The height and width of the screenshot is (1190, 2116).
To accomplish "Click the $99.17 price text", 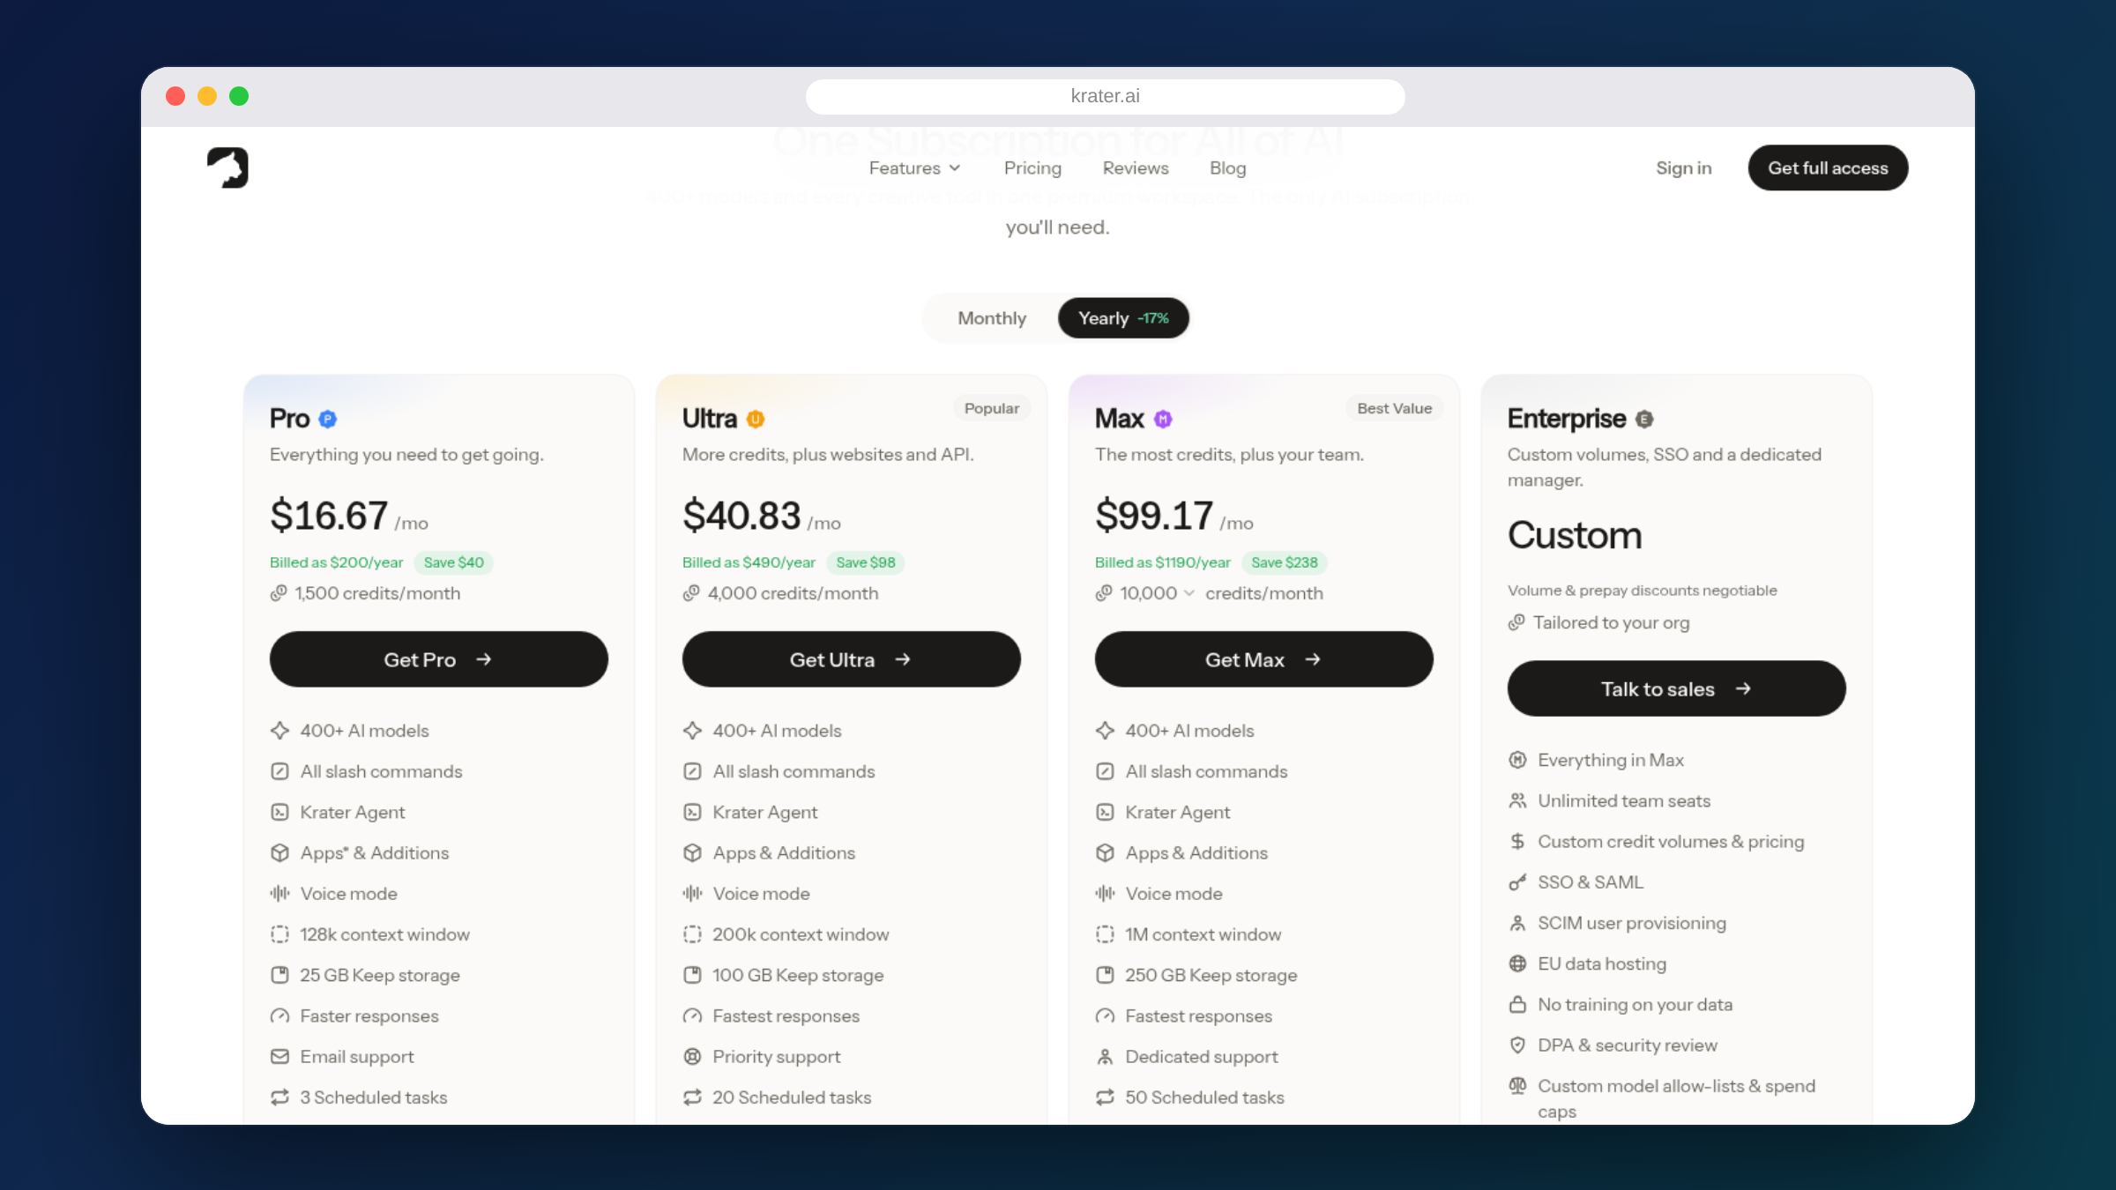I will pos(1154,516).
